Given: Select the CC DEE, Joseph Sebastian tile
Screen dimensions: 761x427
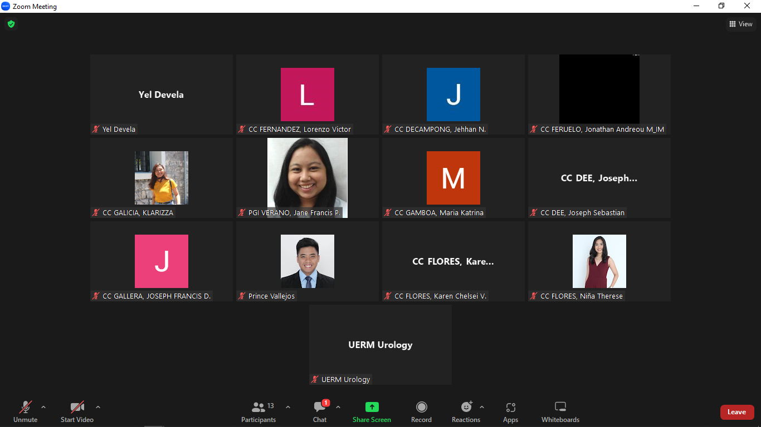Looking at the screenshot, I should [599, 178].
